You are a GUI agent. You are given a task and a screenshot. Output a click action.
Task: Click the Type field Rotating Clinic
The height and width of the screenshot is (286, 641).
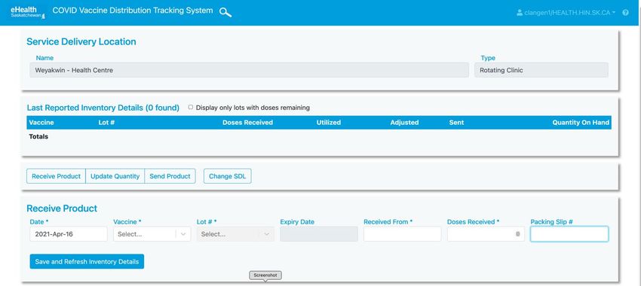click(541, 70)
